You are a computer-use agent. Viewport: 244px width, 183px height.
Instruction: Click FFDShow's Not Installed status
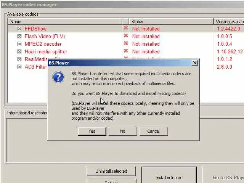(146, 29)
